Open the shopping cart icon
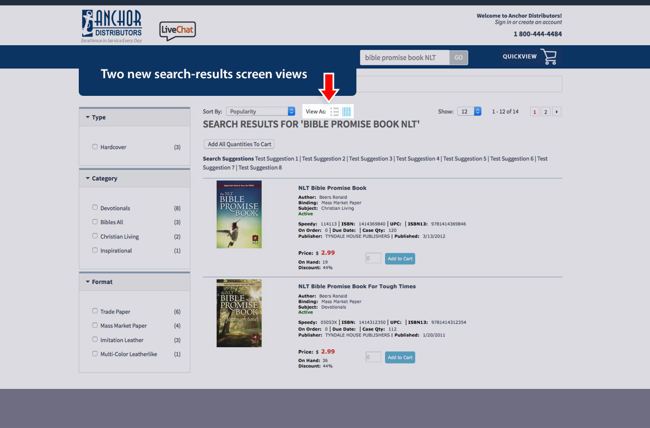Image resolution: width=650 pixels, height=428 pixels. click(549, 57)
